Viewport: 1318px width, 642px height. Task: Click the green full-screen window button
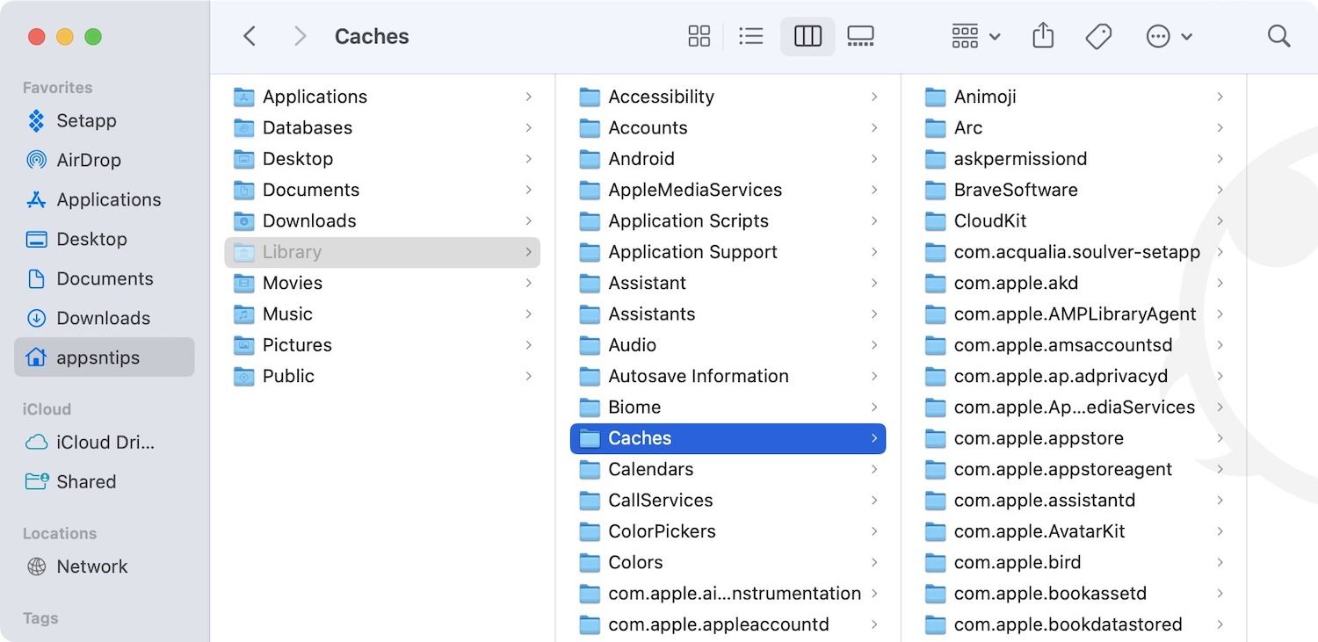[93, 37]
